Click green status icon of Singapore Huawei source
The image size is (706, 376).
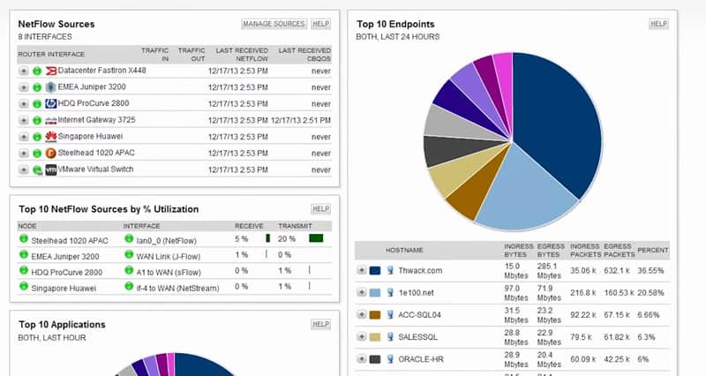37,137
